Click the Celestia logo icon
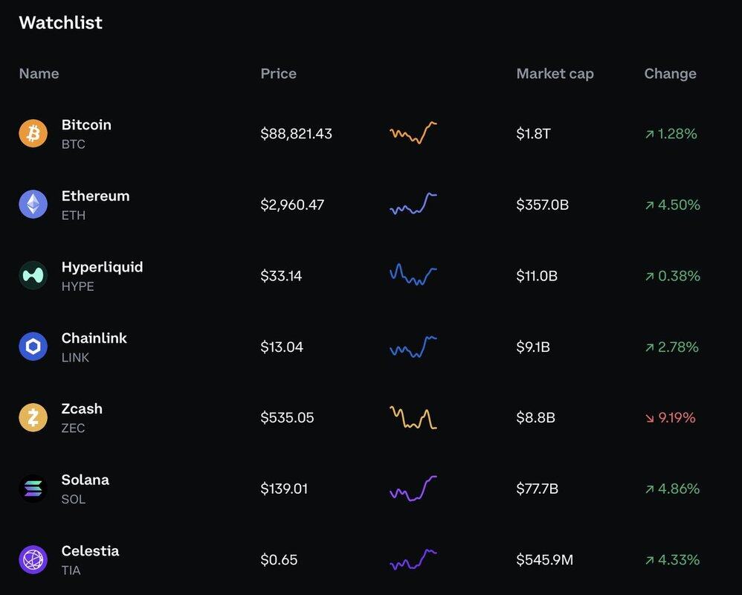742x595 pixels. (x=33, y=559)
